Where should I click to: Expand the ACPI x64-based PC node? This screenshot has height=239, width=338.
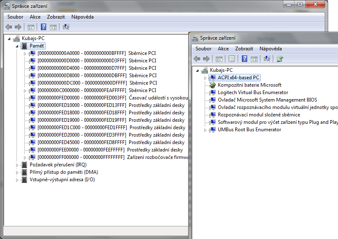pos(206,78)
